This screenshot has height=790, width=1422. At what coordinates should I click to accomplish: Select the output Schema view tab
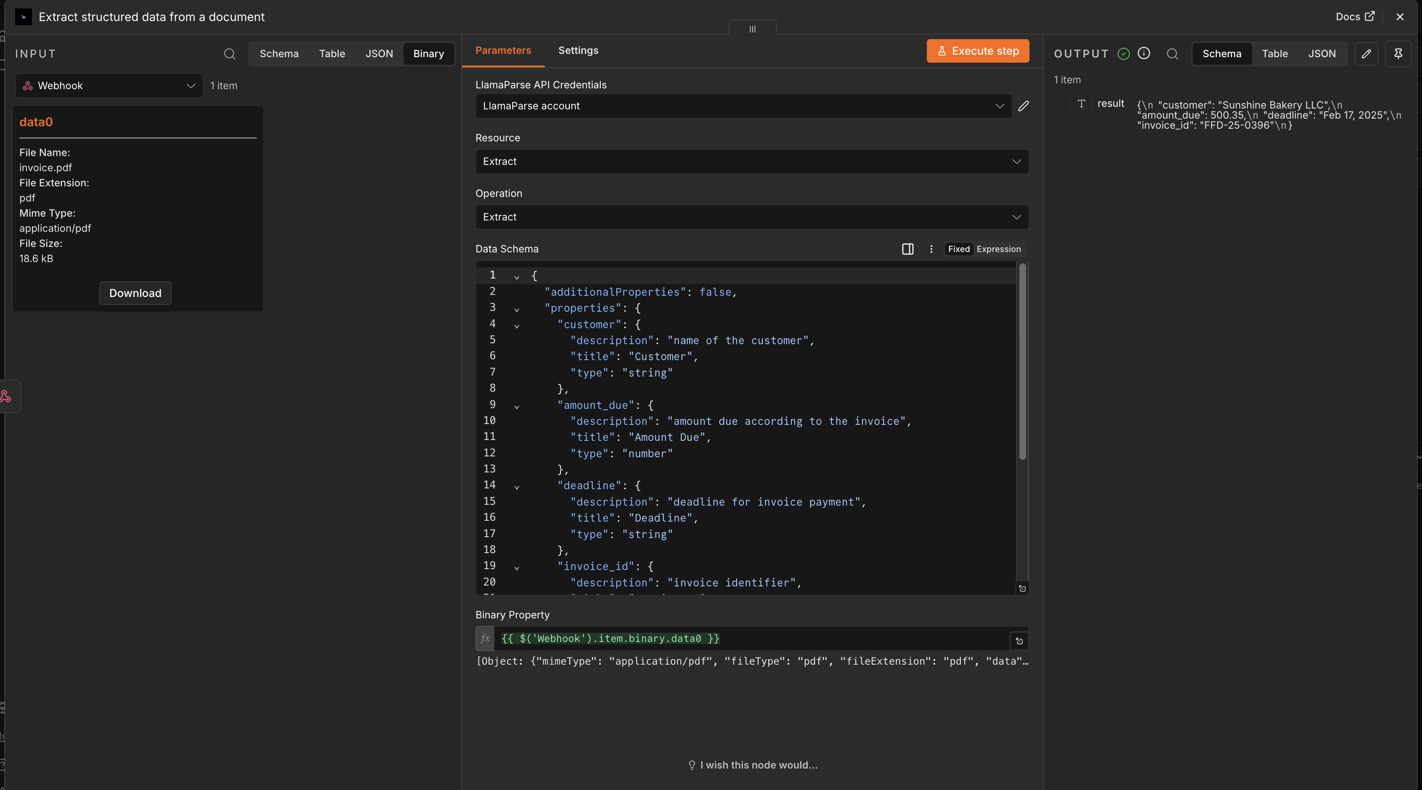1222,53
